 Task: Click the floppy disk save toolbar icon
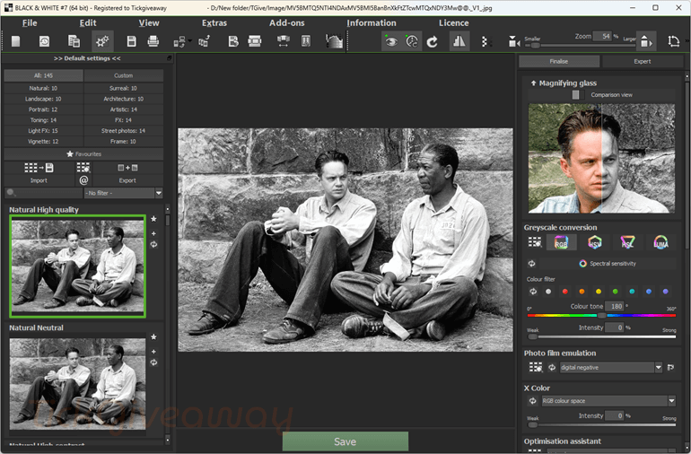coord(131,41)
